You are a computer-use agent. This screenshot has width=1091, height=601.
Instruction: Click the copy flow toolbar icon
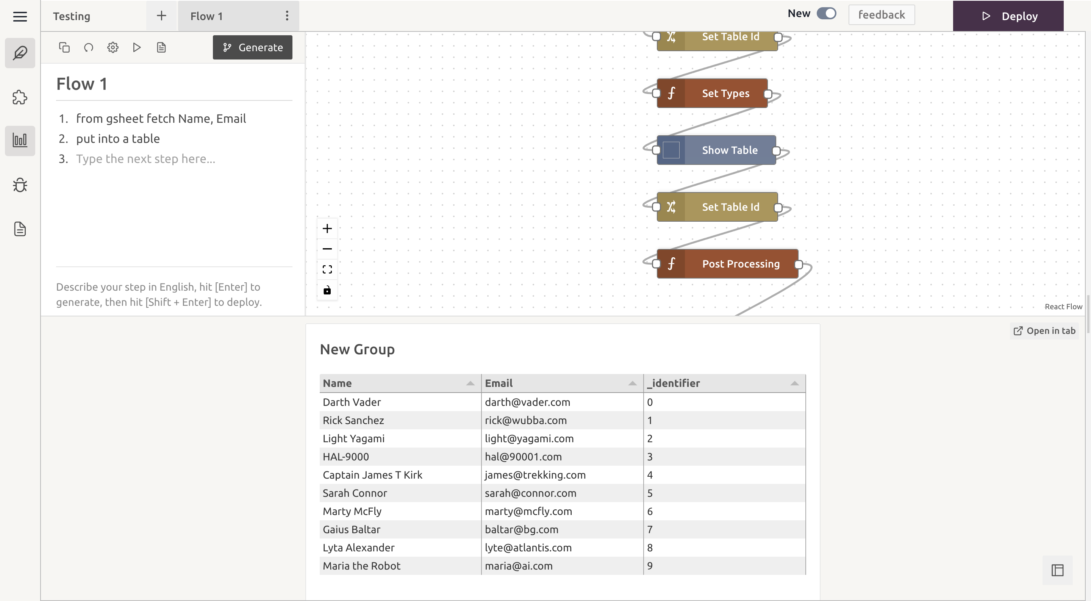point(64,47)
